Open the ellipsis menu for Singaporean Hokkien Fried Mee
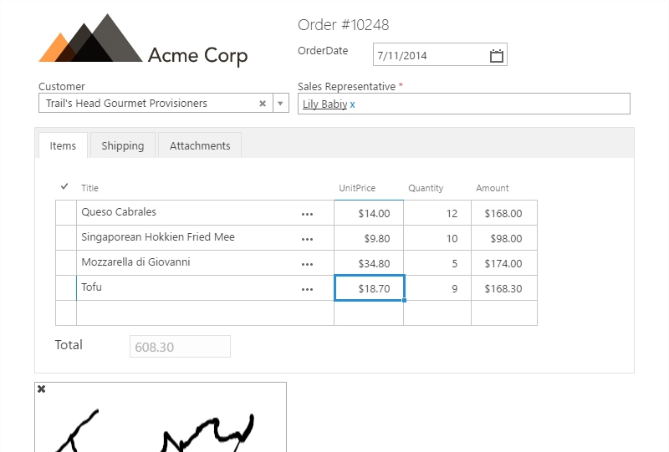Screen dimensions: 669x452 [x=307, y=239]
